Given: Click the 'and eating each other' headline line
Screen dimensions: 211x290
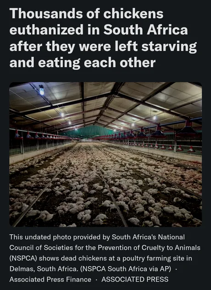Looking at the screenshot, I should [x=83, y=63].
